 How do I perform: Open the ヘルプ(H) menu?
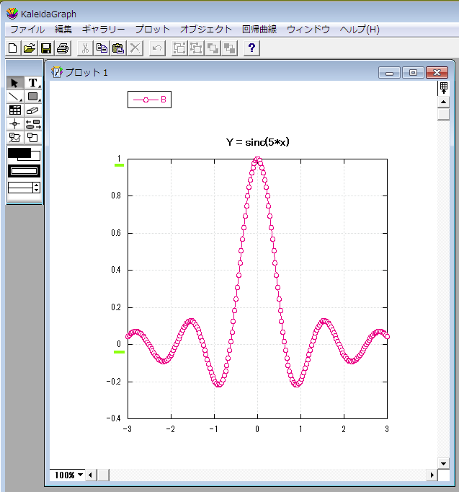coord(360,30)
